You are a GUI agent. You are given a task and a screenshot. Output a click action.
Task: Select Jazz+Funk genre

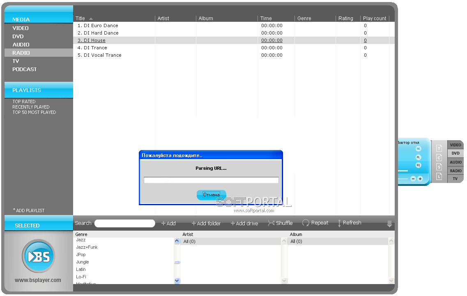click(x=87, y=247)
